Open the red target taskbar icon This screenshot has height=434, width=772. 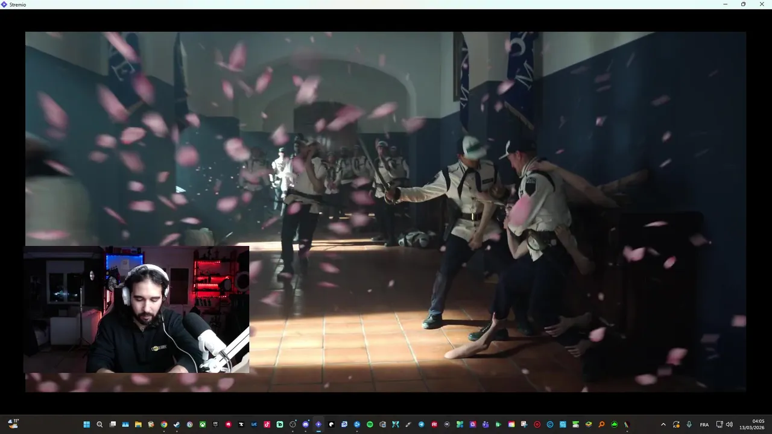(x=537, y=424)
